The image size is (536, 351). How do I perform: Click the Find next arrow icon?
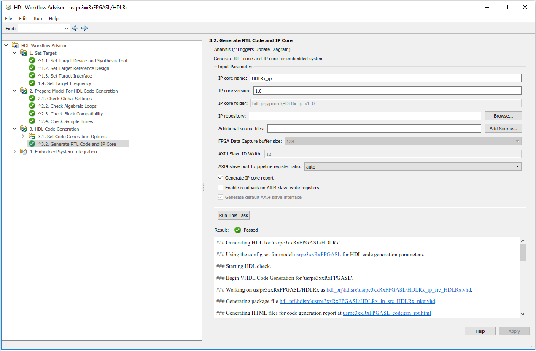84,28
